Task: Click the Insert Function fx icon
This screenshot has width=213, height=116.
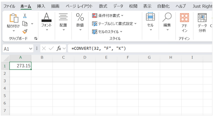Action: [59, 48]
